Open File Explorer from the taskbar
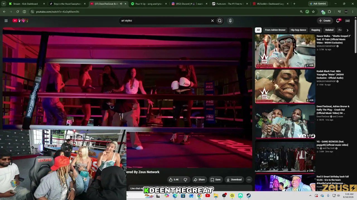Image resolution: width=357 pixels, height=200 pixels. 216,196
